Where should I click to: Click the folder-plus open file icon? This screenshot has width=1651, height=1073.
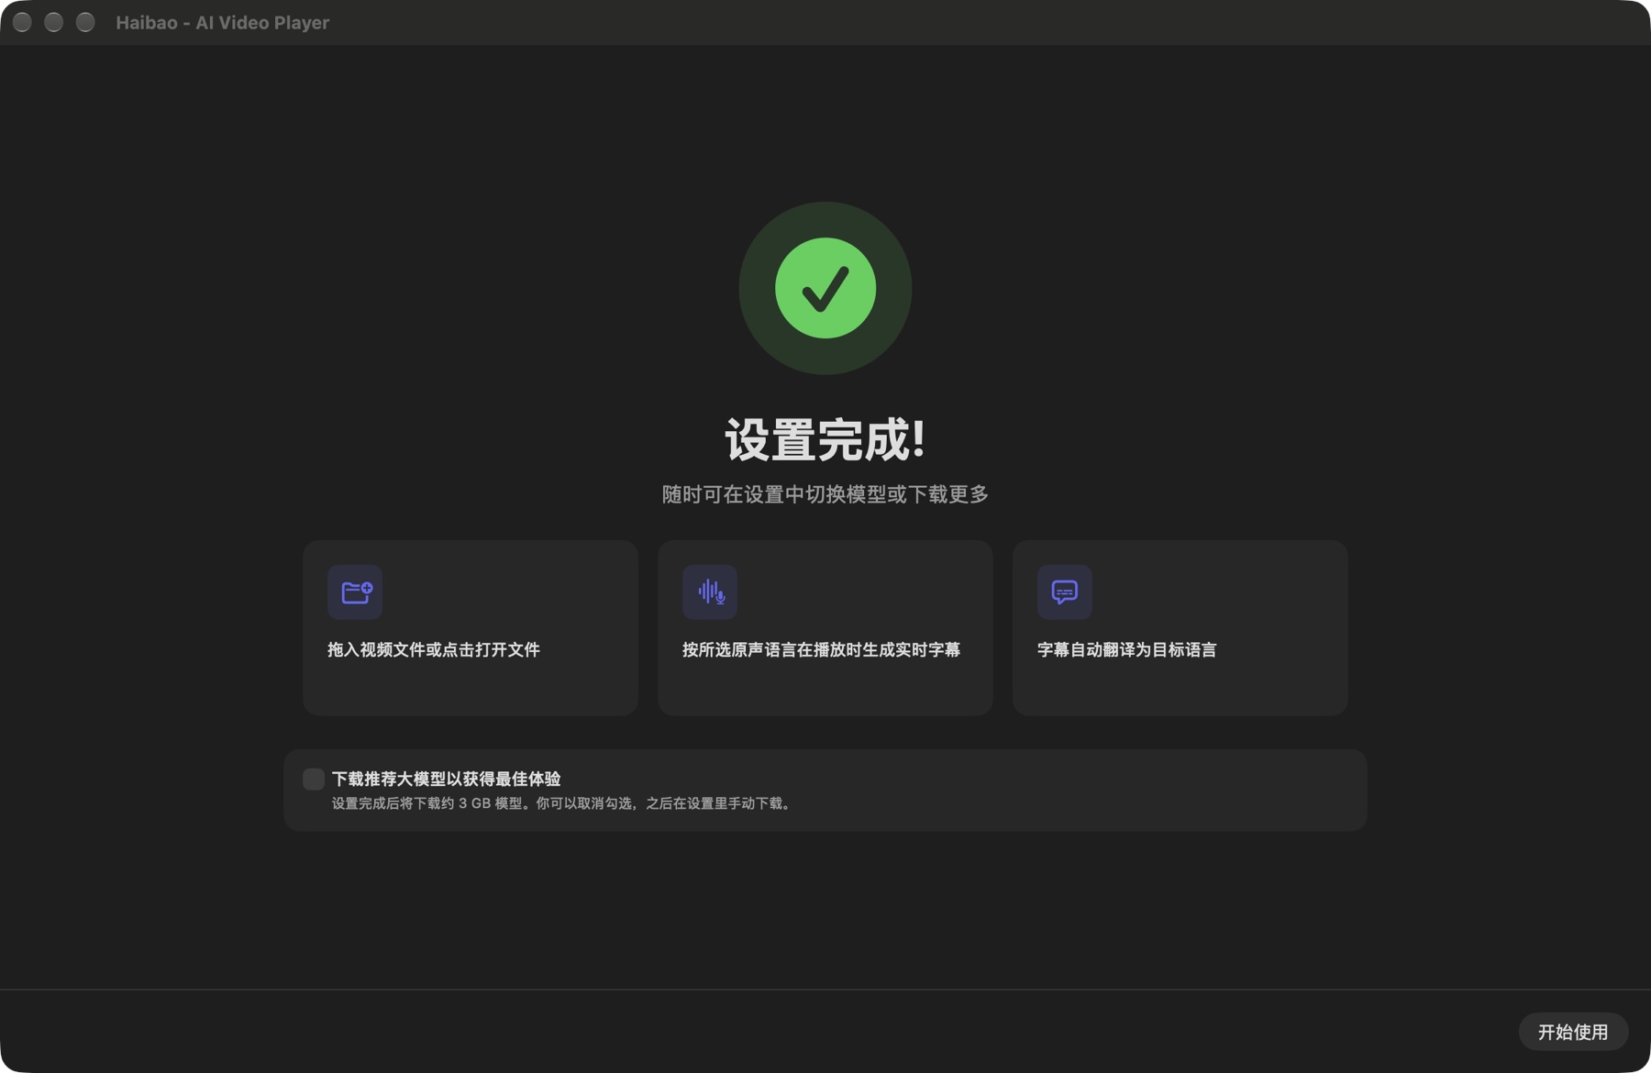click(x=355, y=592)
